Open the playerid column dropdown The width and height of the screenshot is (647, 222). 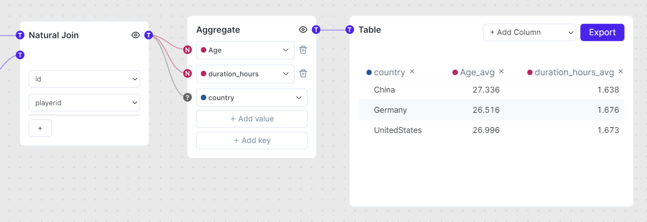[84, 103]
